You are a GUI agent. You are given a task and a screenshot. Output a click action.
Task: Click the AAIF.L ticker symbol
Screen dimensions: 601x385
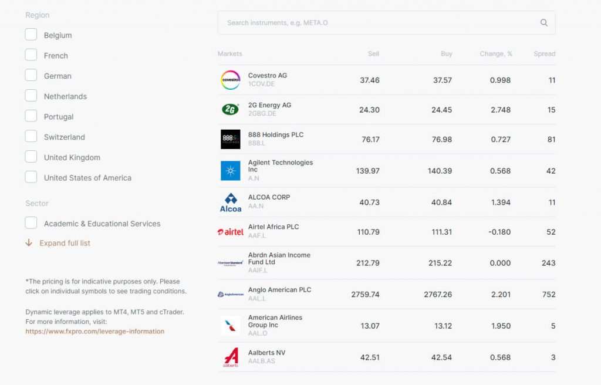coord(258,271)
